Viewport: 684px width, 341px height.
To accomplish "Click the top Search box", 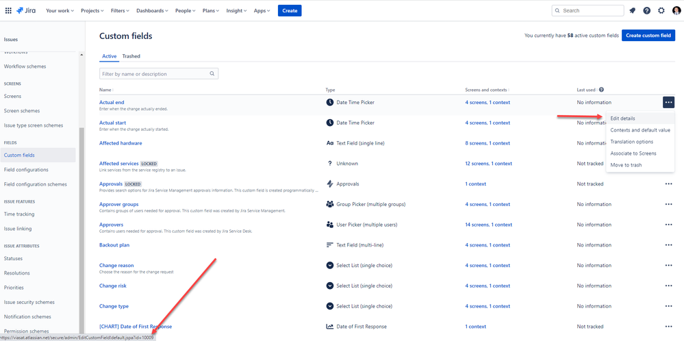I will (587, 10).
